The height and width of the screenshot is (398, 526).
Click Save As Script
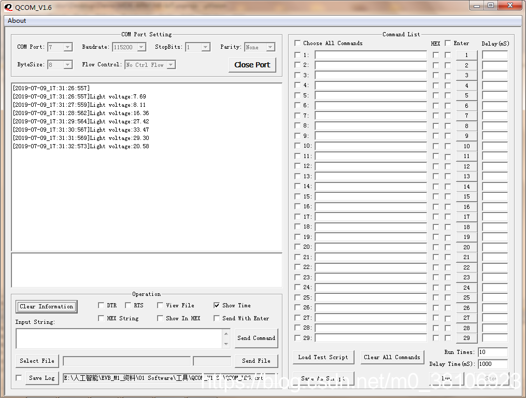(x=323, y=377)
